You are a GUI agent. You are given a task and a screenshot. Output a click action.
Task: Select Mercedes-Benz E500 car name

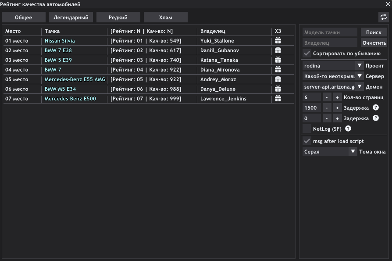[70, 99]
